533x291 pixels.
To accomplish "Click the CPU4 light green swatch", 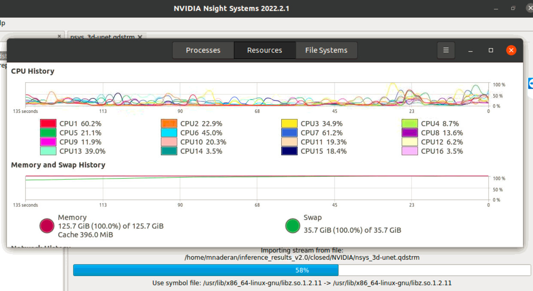I will click(x=410, y=124).
